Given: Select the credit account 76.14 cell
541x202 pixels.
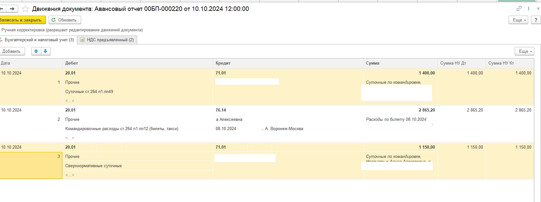Looking at the screenshot, I should (221, 110).
